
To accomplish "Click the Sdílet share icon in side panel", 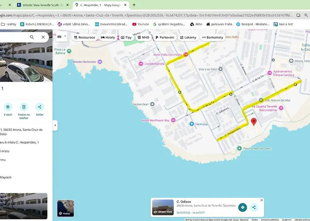I will (x=39, y=107).
